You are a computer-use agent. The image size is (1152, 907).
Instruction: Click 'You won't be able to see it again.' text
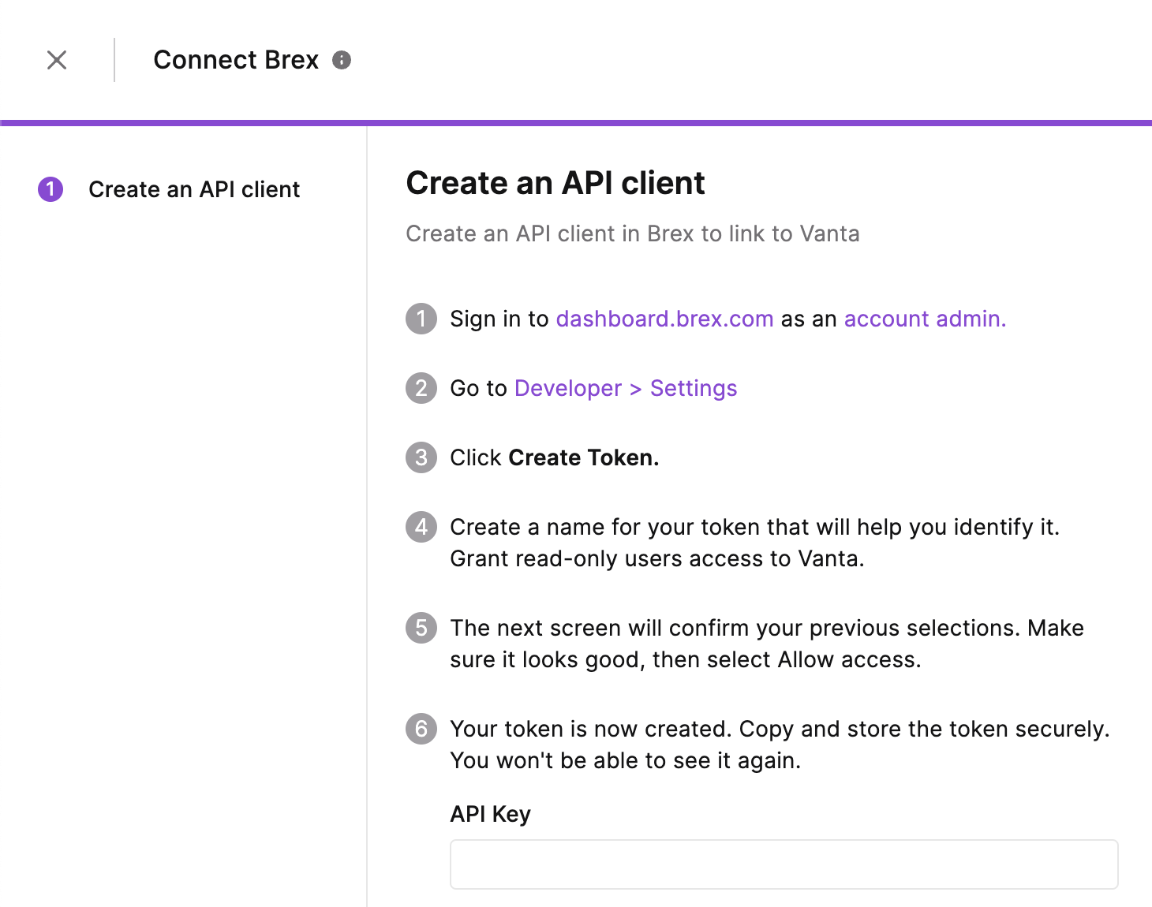coord(626,760)
